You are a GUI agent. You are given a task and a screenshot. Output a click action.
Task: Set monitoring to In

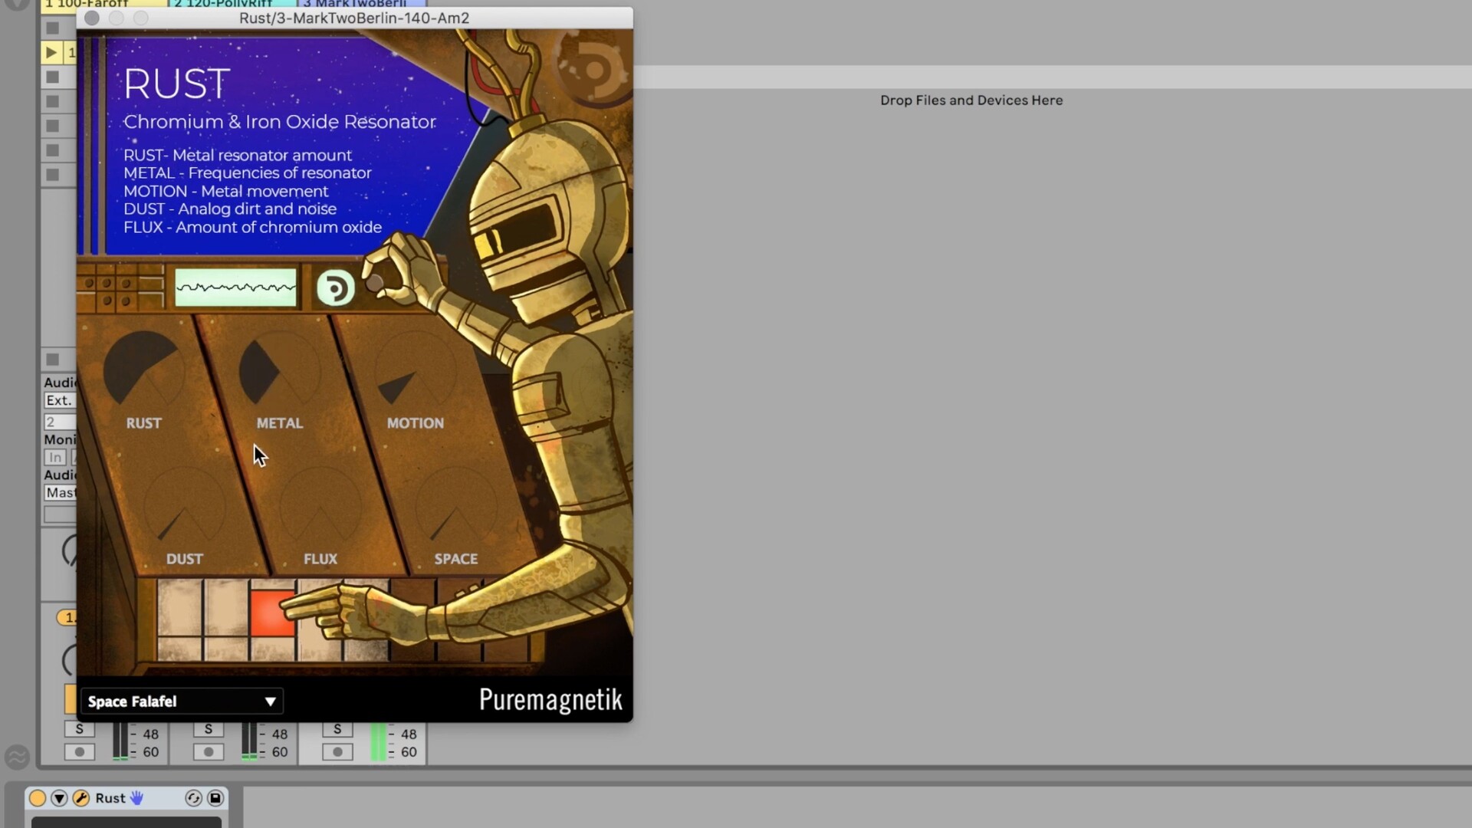click(x=55, y=458)
